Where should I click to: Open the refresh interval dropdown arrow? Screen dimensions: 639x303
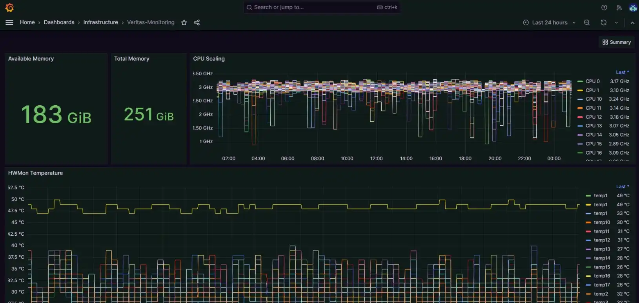click(616, 23)
